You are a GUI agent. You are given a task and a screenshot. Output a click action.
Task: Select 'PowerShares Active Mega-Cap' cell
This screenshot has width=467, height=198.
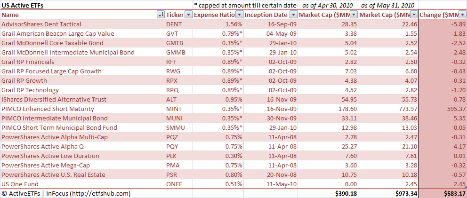point(82,165)
